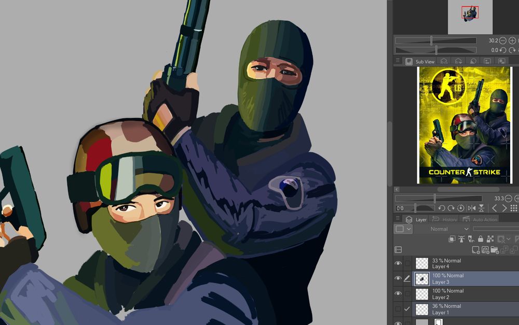
Task: Adjust the Navigator zoom slider at 30.2
Action: point(435,40)
